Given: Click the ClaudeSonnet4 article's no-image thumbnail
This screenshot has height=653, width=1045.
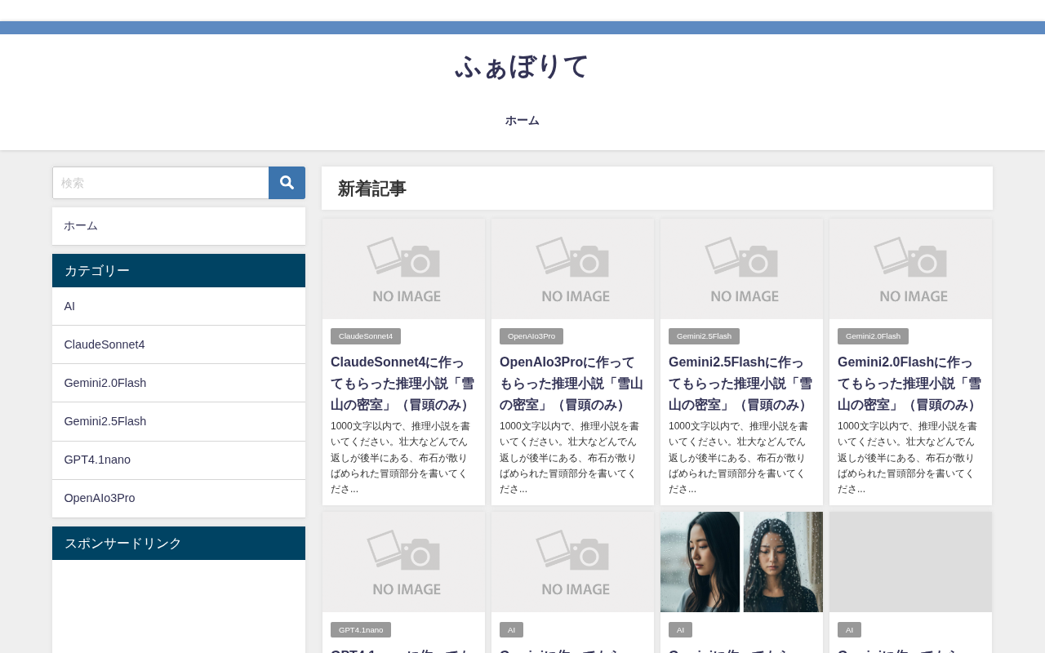Looking at the screenshot, I should [403, 269].
